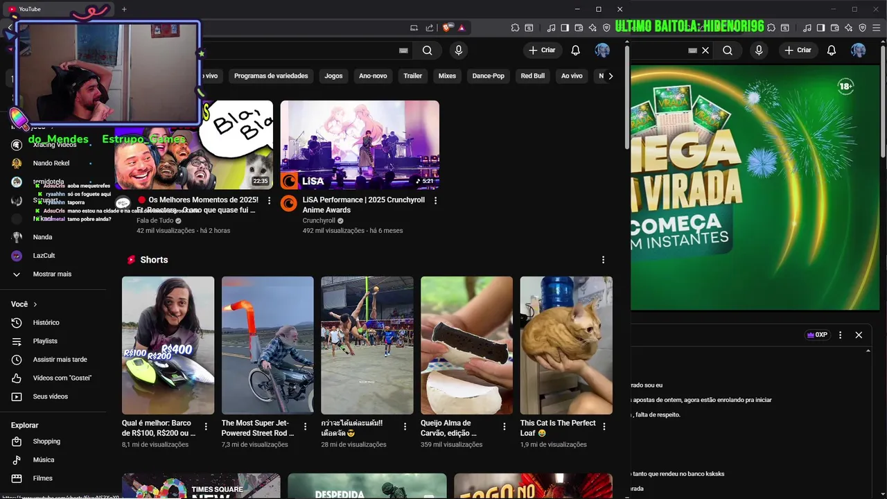Screen dimensions: 887x499
Task: Expand Você section chevron
Action: tap(35, 304)
